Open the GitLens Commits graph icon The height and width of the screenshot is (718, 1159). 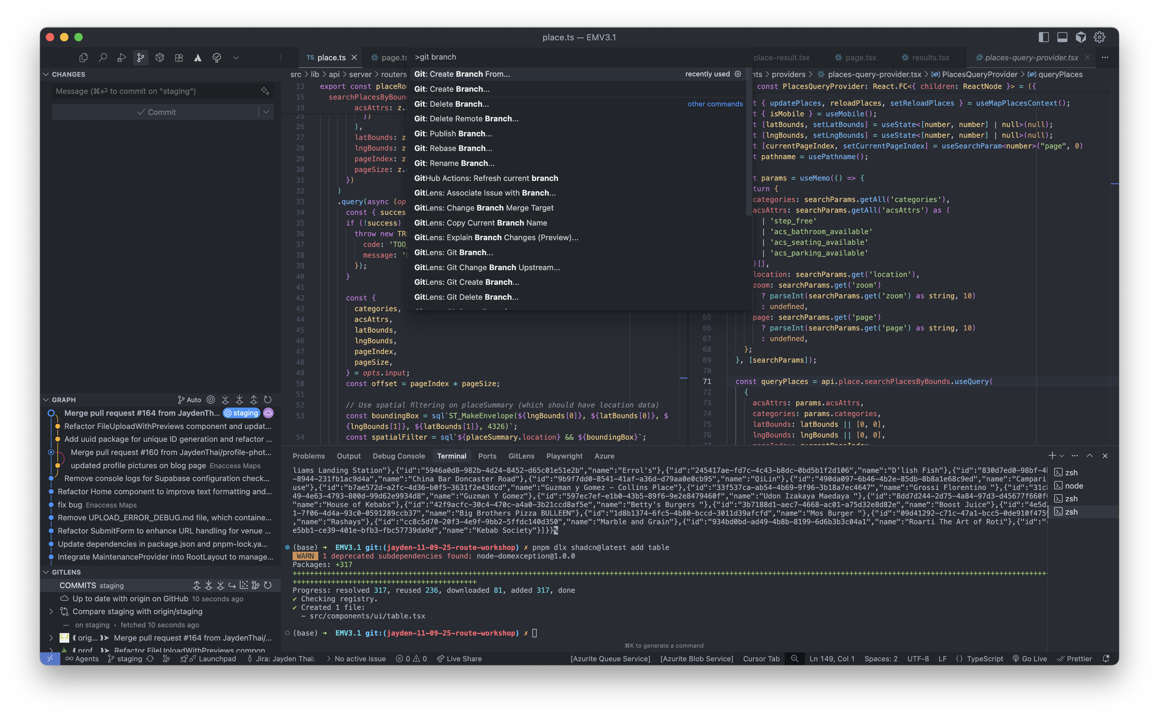256,586
